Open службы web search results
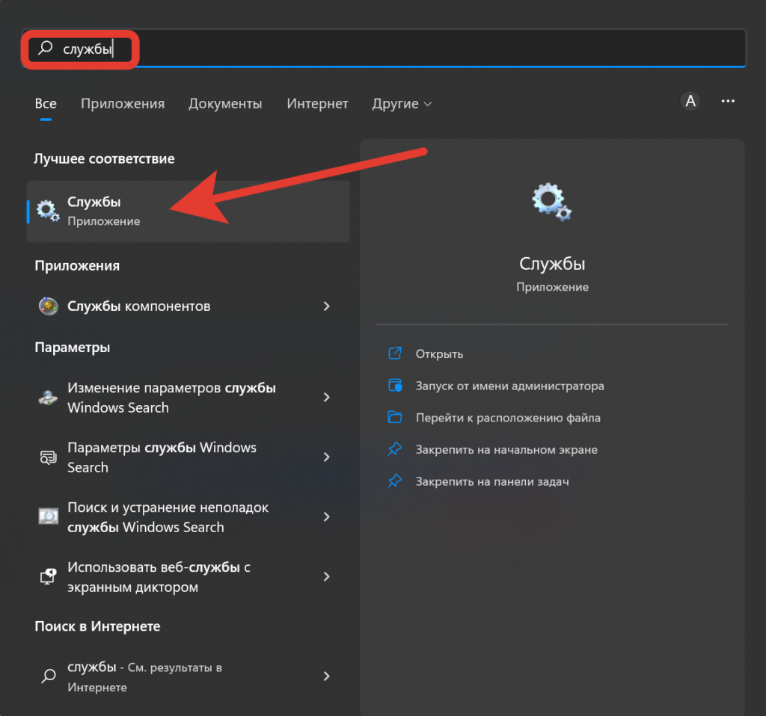This screenshot has height=716, width=766. (188, 676)
